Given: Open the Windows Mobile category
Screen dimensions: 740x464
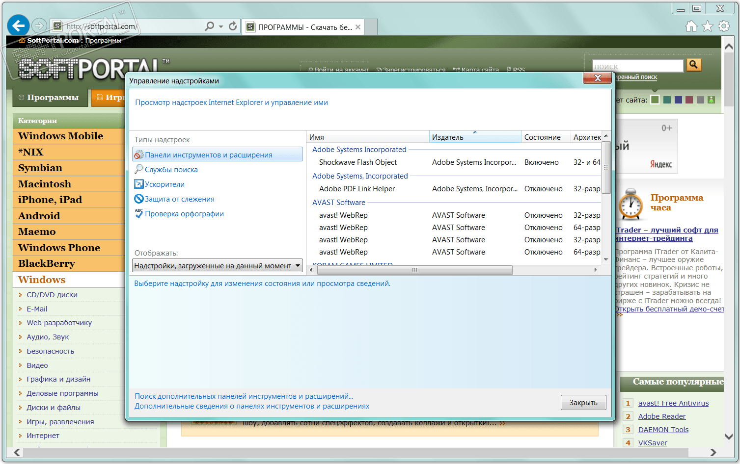Looking at the screenshot, I should (x=60, y=136).
